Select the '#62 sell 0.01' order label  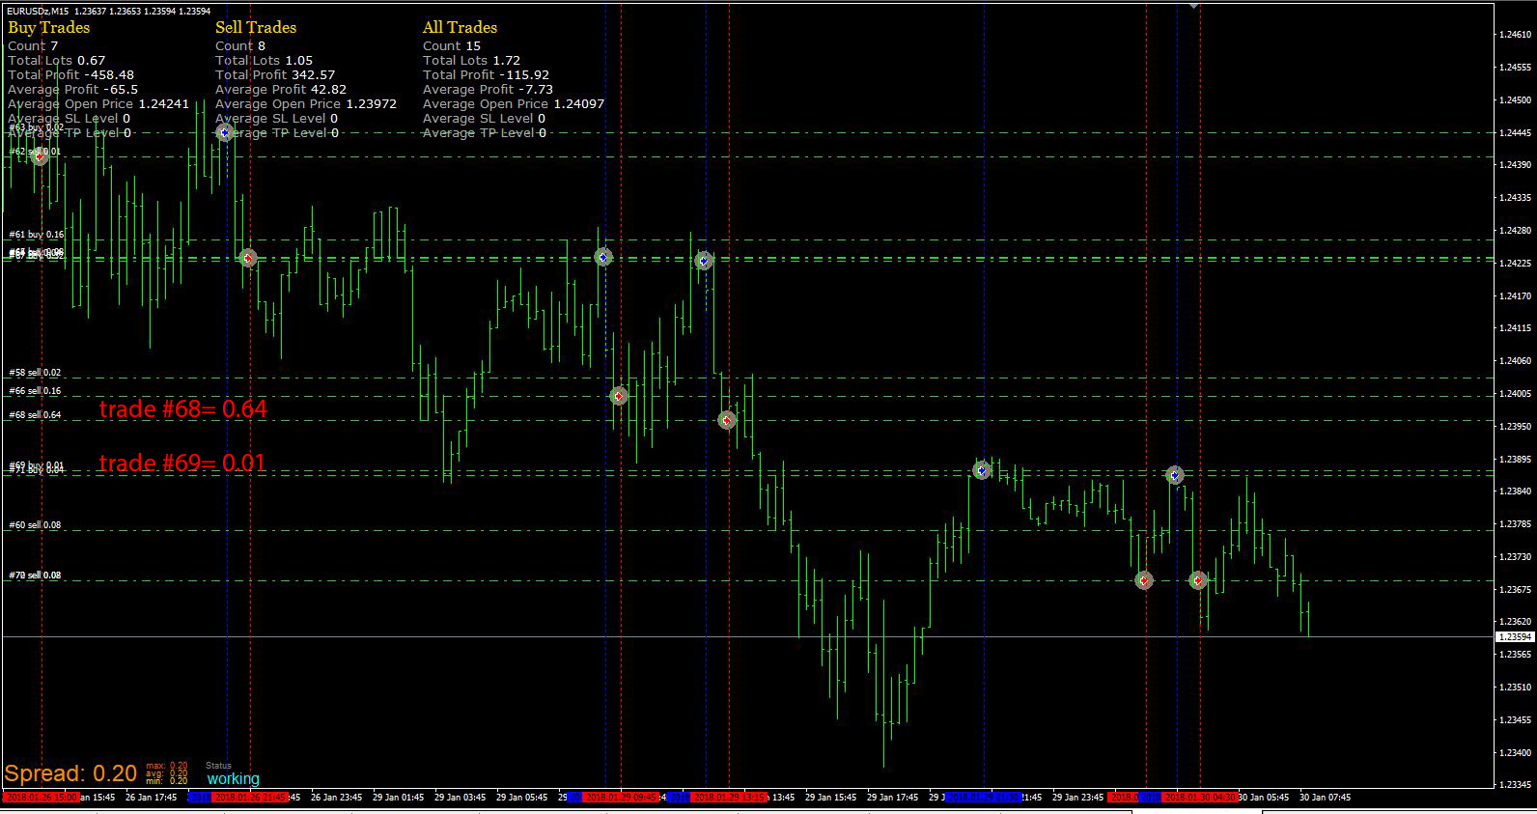coord(34,152)
